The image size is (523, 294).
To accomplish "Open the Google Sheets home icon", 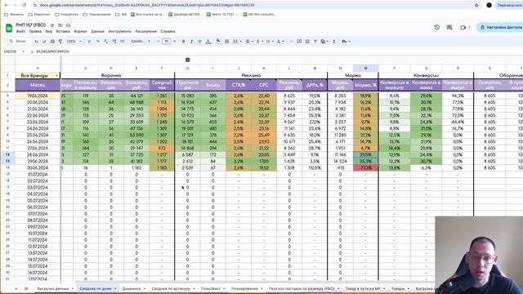I will (x=9, y=28).
